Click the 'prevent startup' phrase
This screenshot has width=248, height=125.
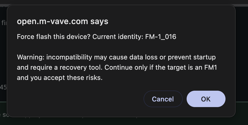tap(192, 57)
